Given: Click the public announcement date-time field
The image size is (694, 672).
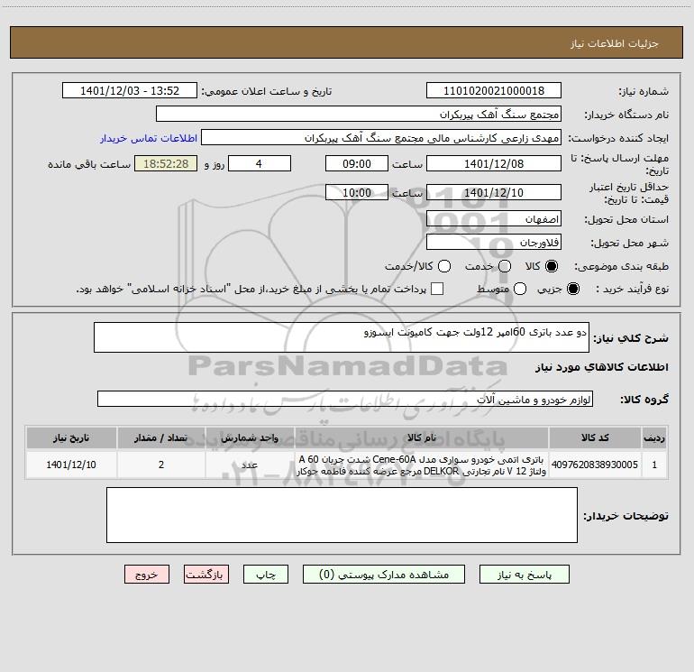Looking at the screenshot, I should (x=130, y=90).
